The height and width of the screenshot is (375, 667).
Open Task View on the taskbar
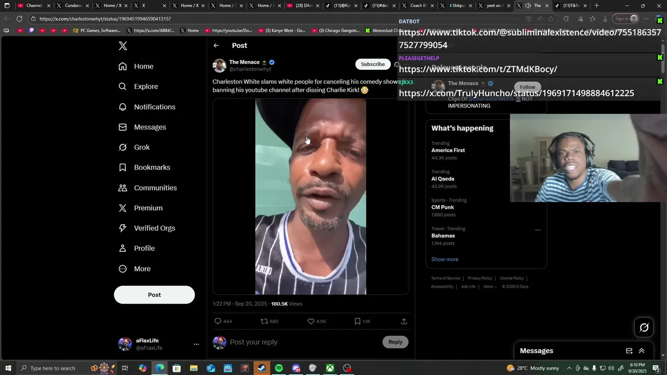(x=125, y=368)
